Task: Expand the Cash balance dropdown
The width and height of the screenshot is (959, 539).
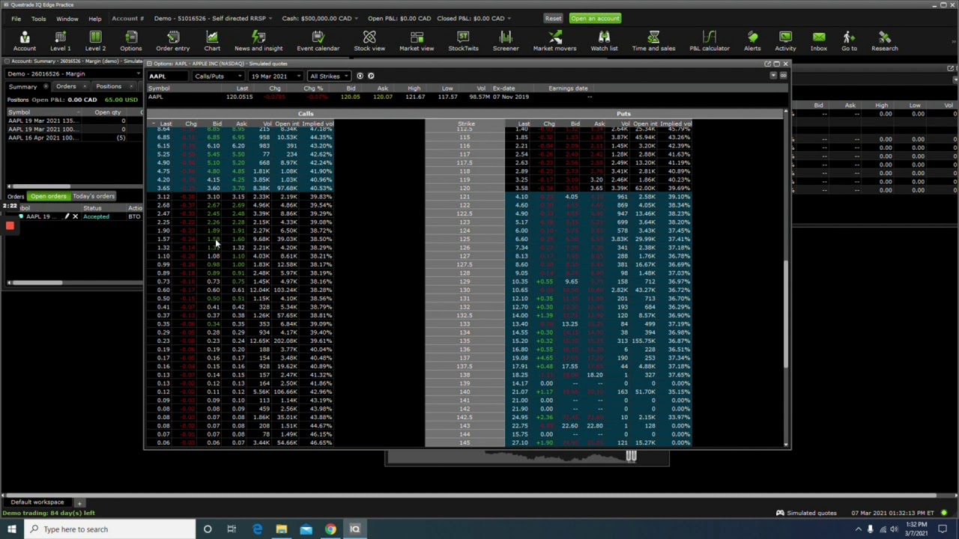Action: click(x=319, y=18)
